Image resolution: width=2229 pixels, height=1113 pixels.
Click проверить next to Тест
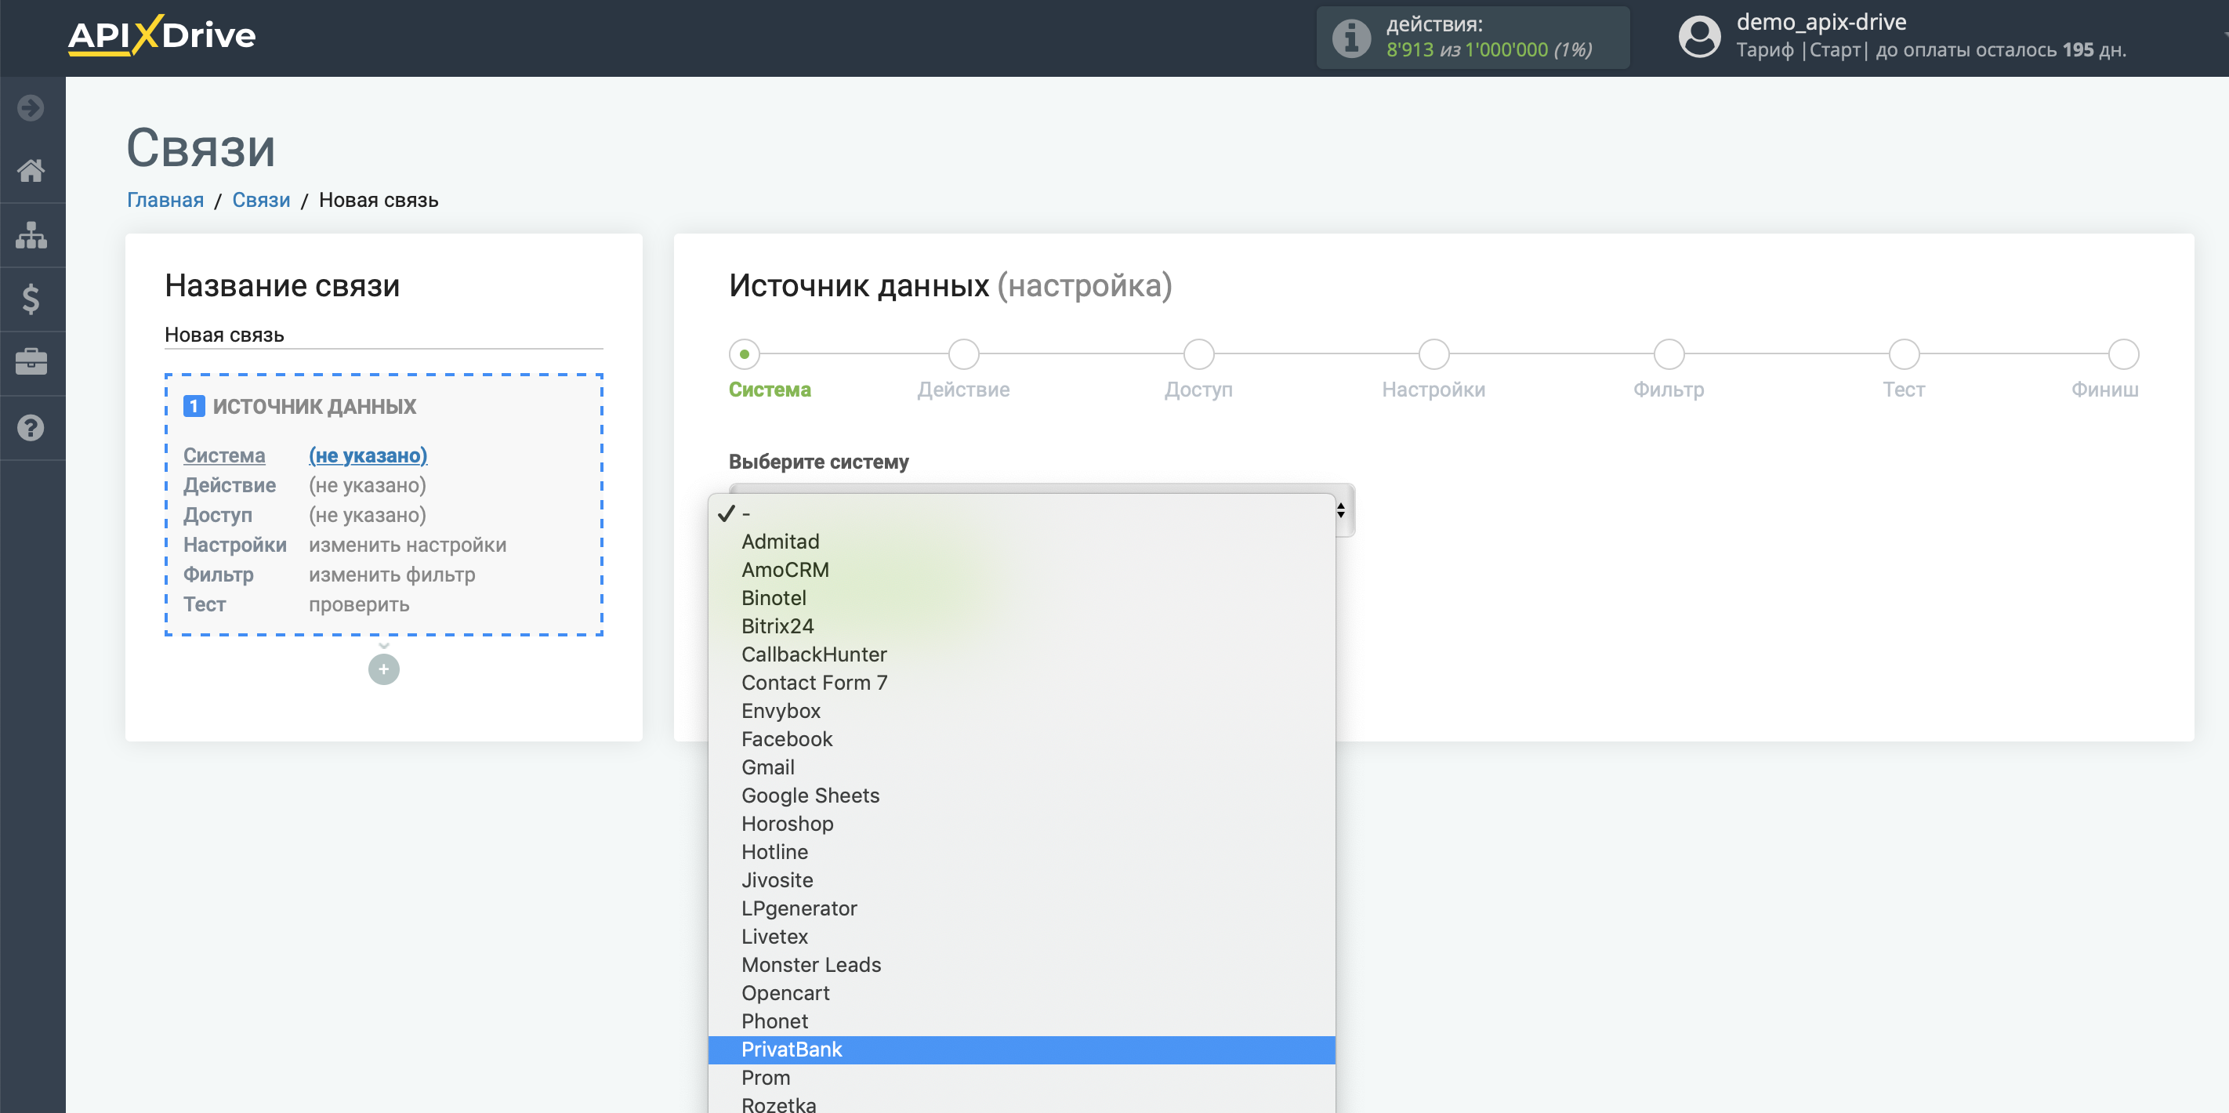point(359,605)
